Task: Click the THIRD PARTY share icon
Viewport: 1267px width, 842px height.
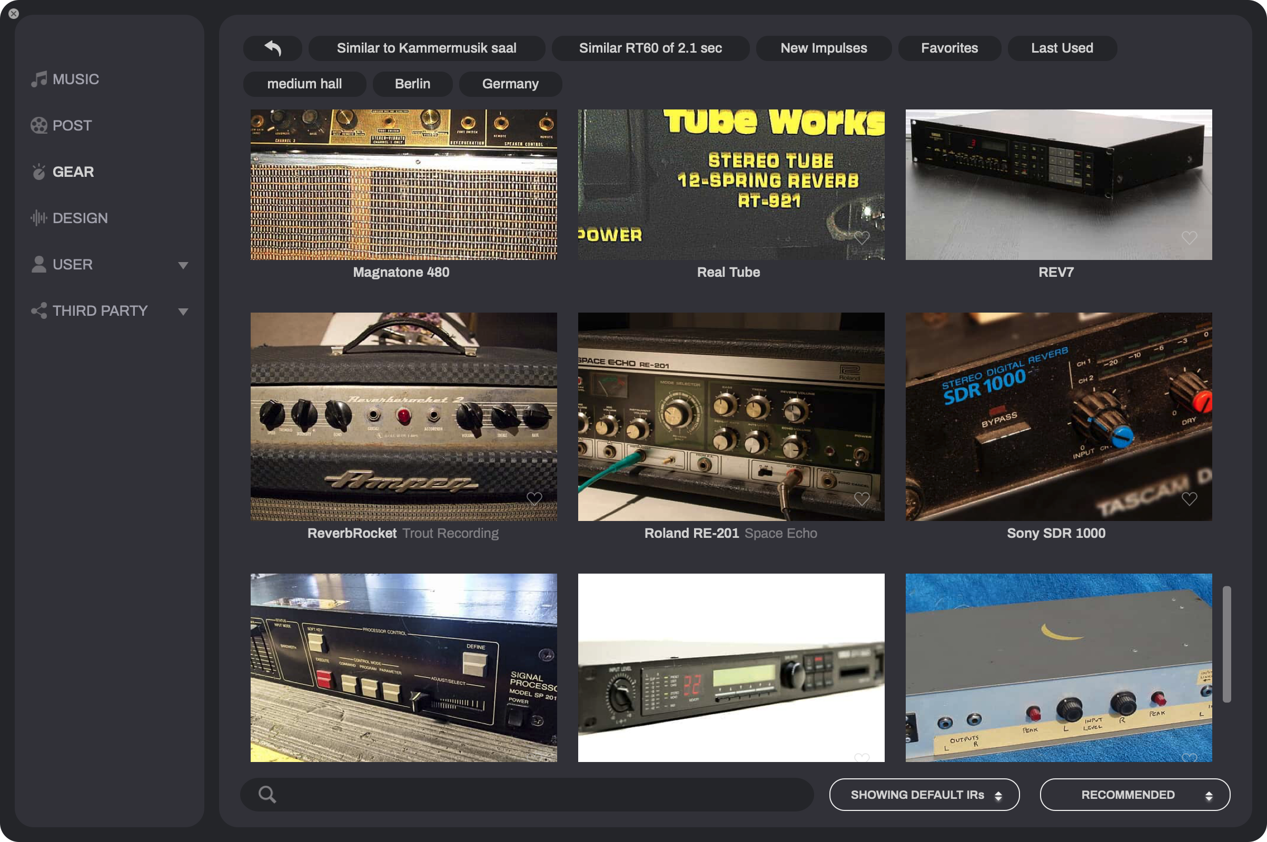Action: [x=38, y=310]
